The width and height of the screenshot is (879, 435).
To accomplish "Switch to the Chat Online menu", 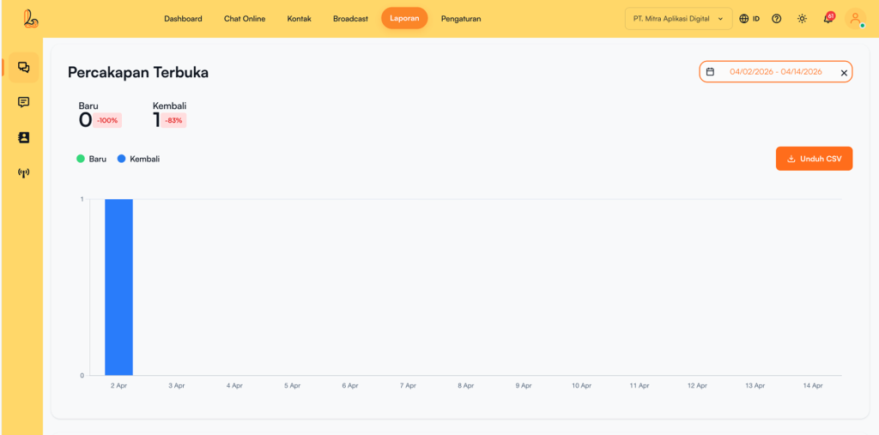I will tap(245, 19).
